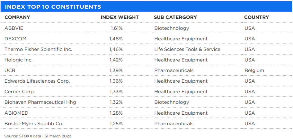Select Life Sciences Tools & Service category
The image size is (293, 139).
click(x=187, y=49)
